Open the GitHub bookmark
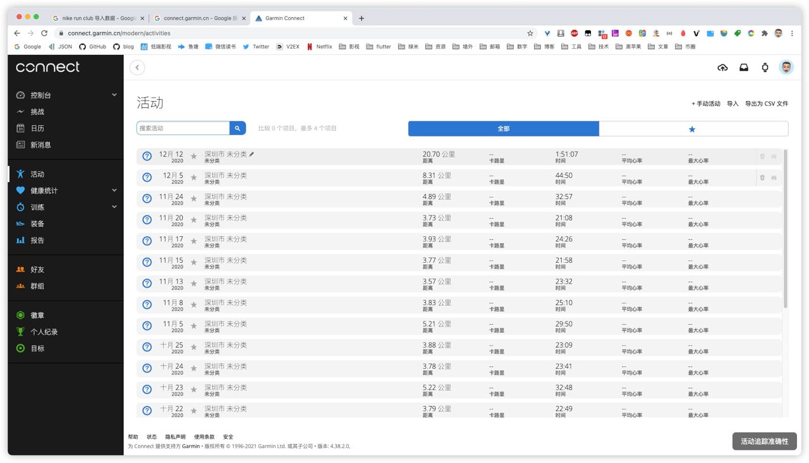Image resolution: width=809 pixels, height=463 pixels. (92, 46)
